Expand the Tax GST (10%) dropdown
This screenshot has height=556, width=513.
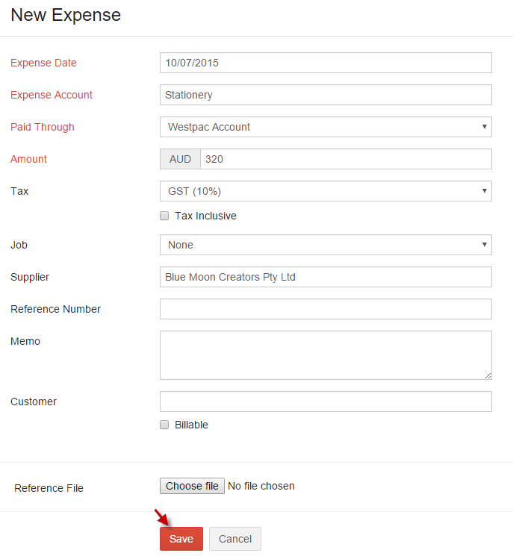pos(326,191)
